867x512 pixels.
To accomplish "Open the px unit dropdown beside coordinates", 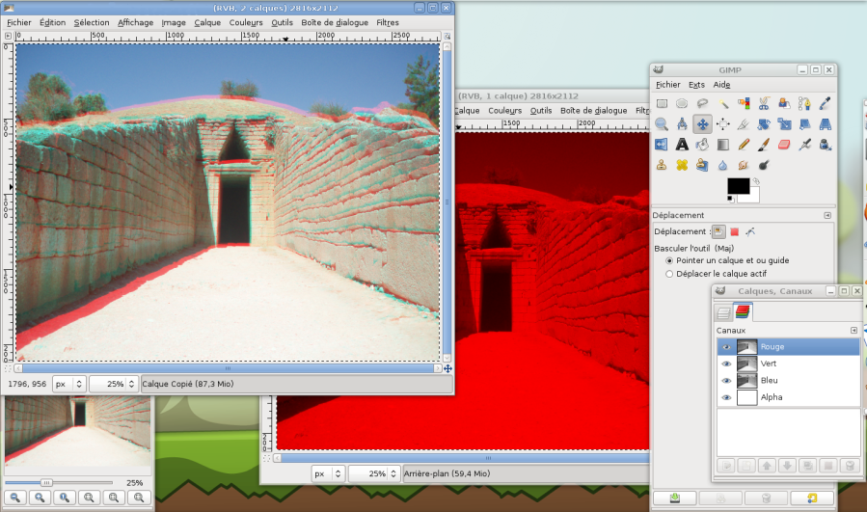I will (x=69, y=384).
